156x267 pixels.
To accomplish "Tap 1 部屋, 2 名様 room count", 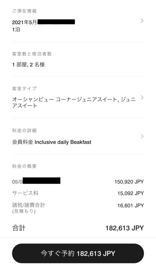I will 28,65.
